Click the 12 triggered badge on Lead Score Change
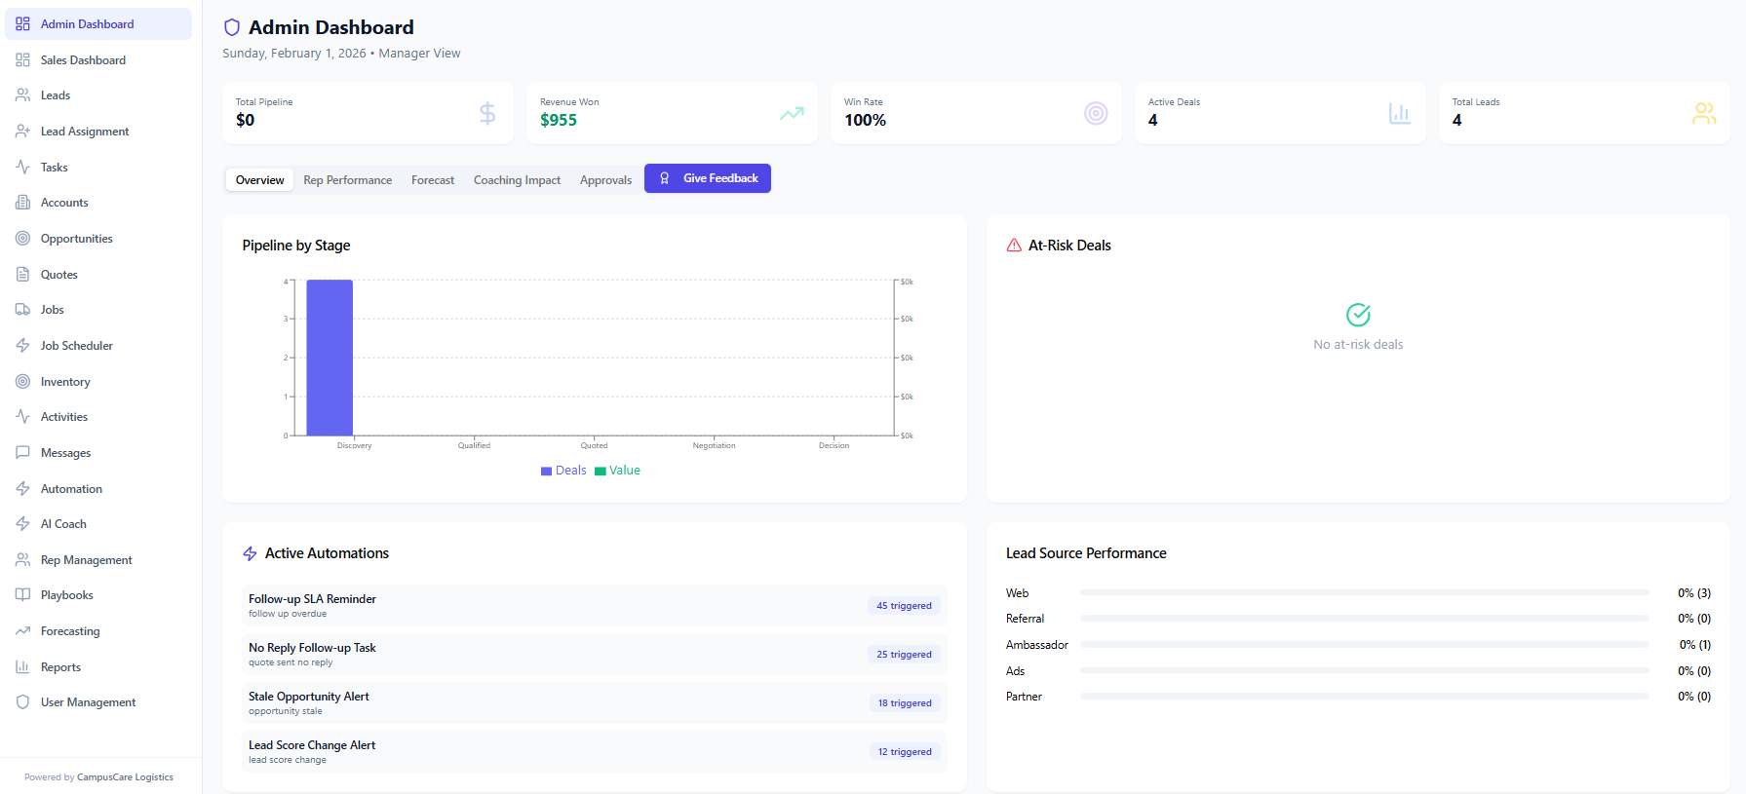This screenshot has width=1746, height=794. tap(904, 752)
